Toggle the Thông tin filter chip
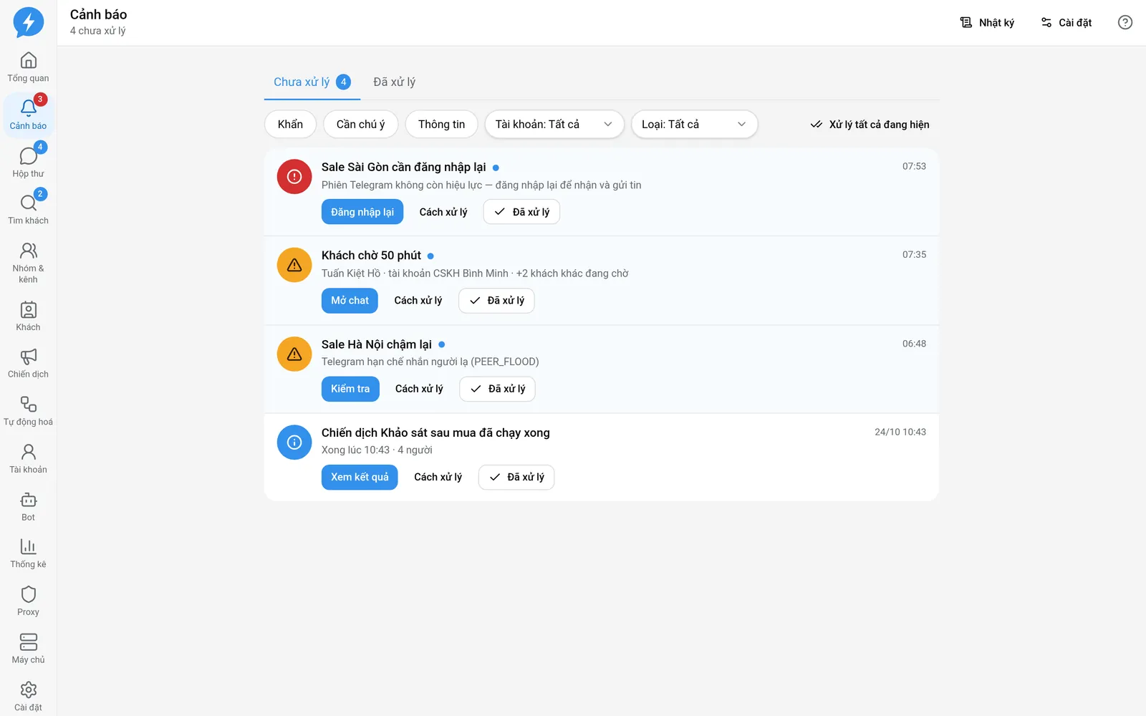 (442, 124)
